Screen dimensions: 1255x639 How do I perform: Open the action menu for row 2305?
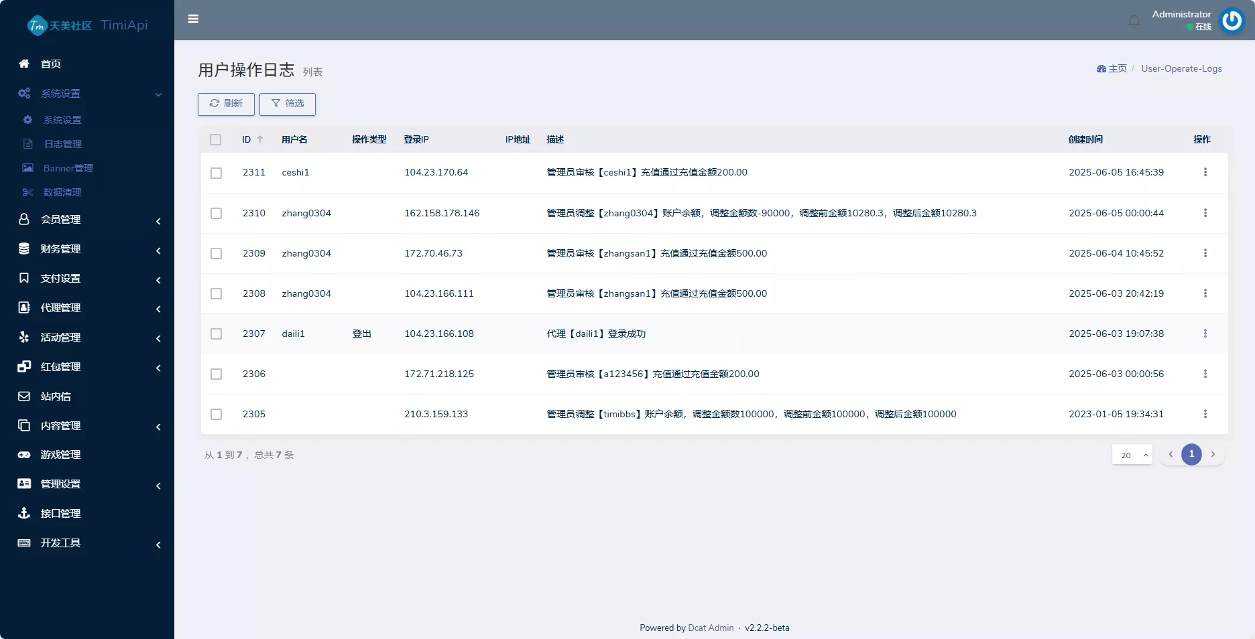(x=1206, y=414)
